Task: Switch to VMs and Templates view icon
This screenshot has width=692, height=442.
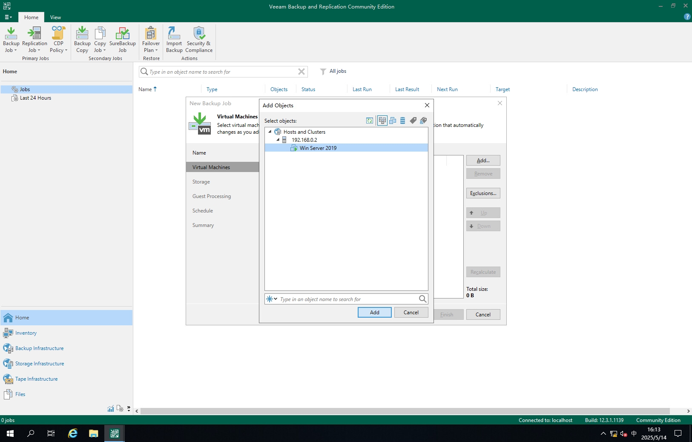Action: (393, 121)
